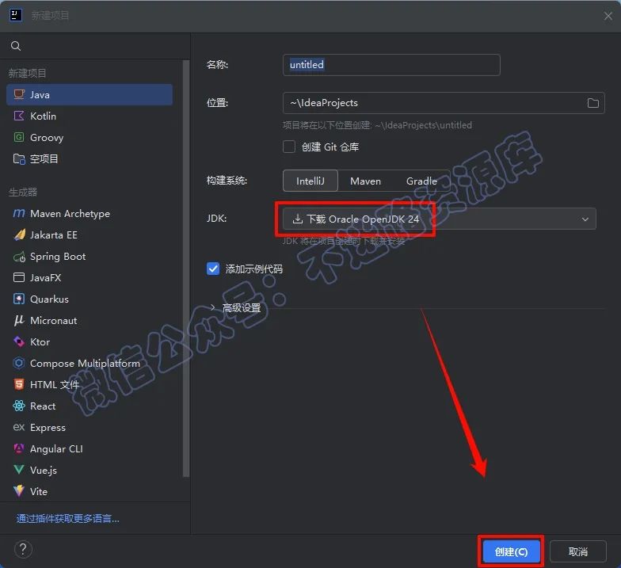Choose the Groovy icon entry
The width and height of the screenshot is (621, 568).
pyautogui.click(x=19, y=137)
